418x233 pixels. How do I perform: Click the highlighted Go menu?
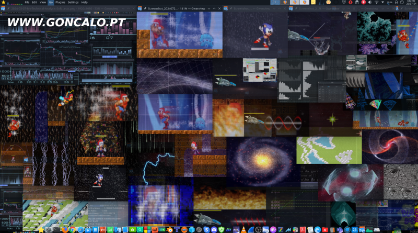[51, 3]
